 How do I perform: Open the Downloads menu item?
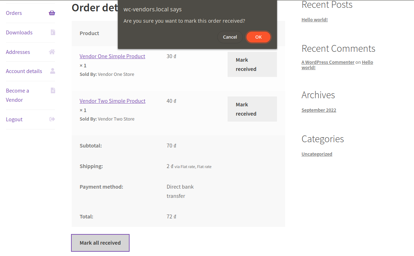(19, 32)
